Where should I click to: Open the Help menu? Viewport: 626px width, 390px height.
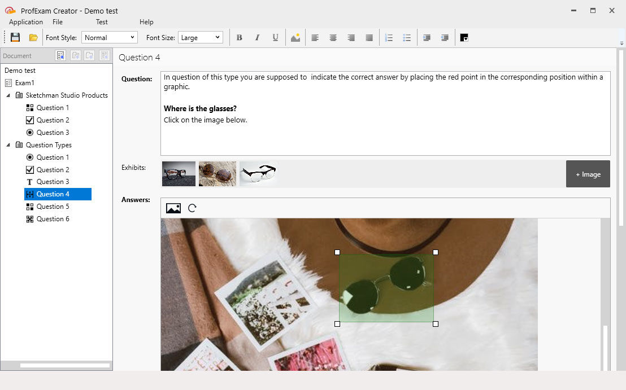coord(146,22)
